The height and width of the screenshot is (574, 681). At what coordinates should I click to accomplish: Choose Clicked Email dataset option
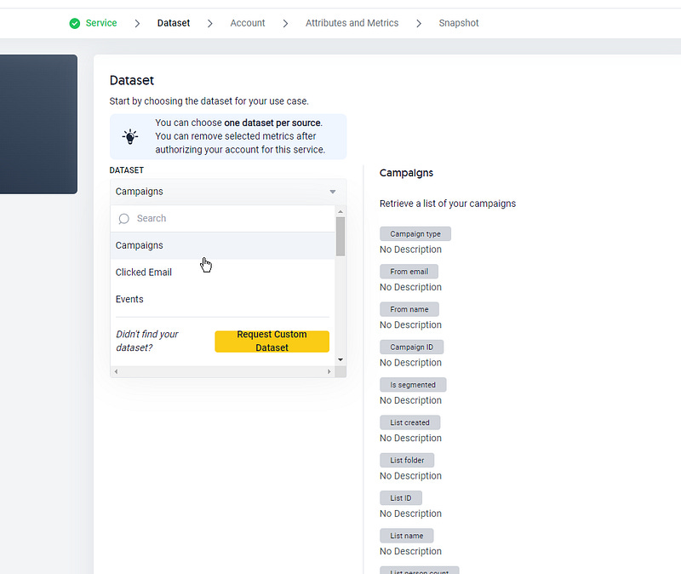(223, 273)
